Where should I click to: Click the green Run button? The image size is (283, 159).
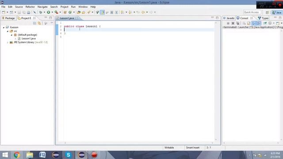pyautogui.click(x=49, y=12)
